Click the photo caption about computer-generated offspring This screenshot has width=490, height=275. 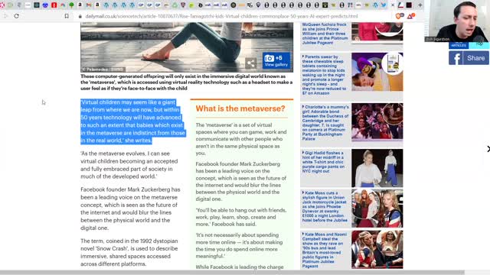[x=187, y=82]
